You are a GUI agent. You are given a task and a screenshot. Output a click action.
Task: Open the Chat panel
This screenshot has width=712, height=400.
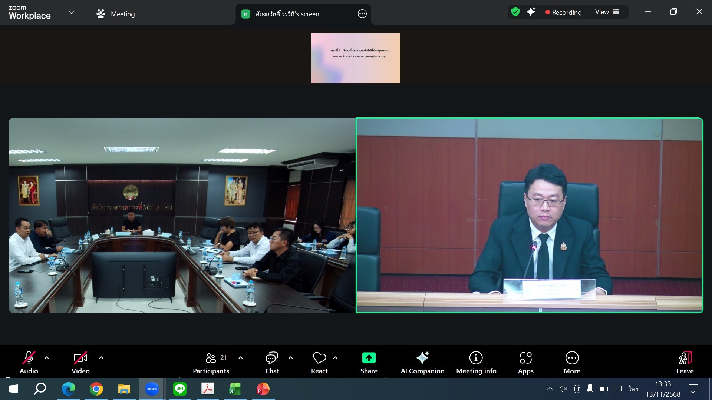(x=272, y=362)
